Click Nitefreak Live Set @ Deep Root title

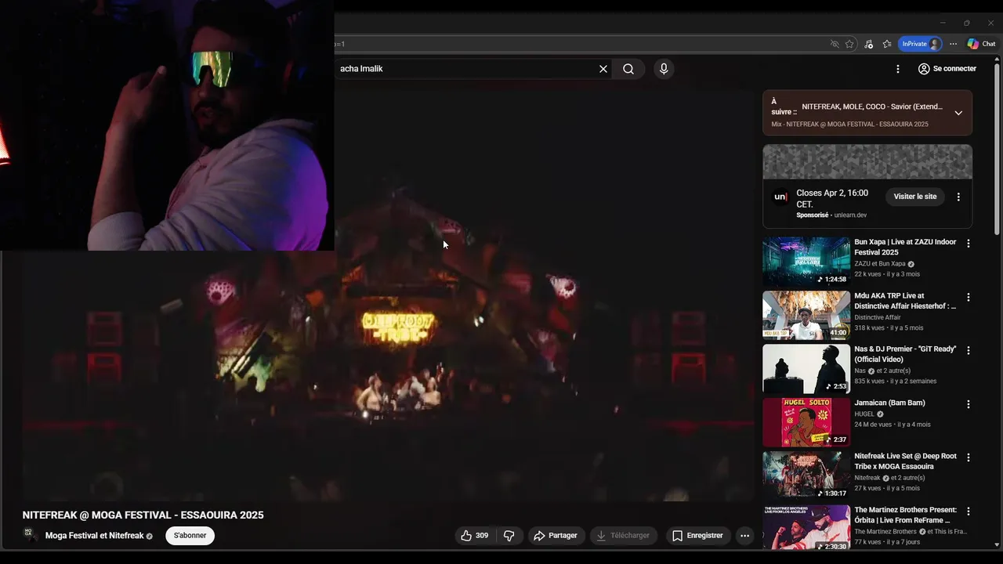click(x=905, y=461)
